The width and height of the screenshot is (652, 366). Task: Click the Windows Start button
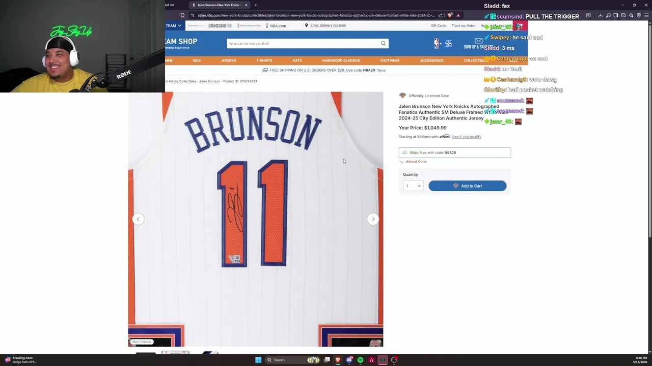[x=258, y=360]
